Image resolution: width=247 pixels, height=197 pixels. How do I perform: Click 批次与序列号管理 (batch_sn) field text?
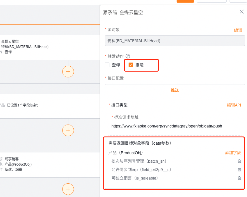139,161
